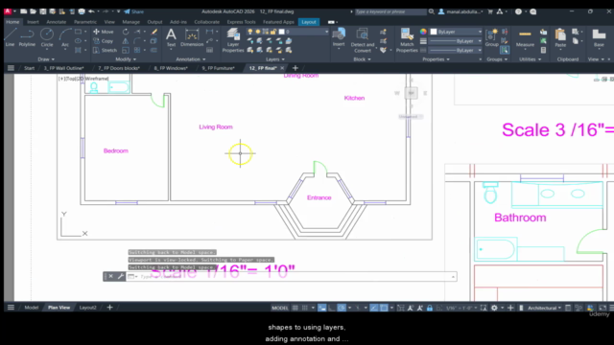Expand the Layers panel
Image resolution: width=614 pixels, height=345 pixels.
tap(275, 59)
